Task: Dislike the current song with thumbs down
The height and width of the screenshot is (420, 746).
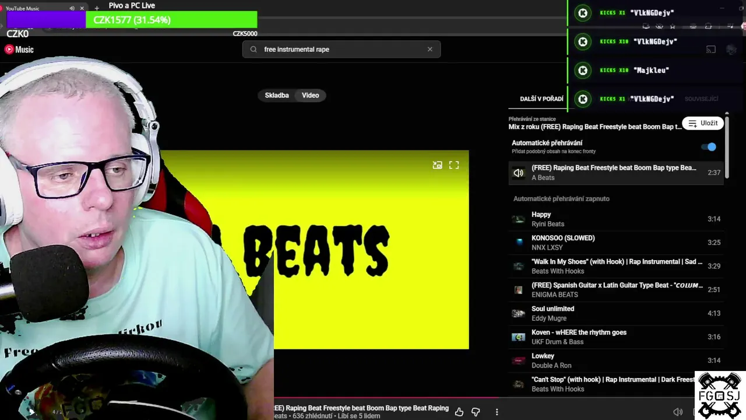Action: [x=476, y=412]
